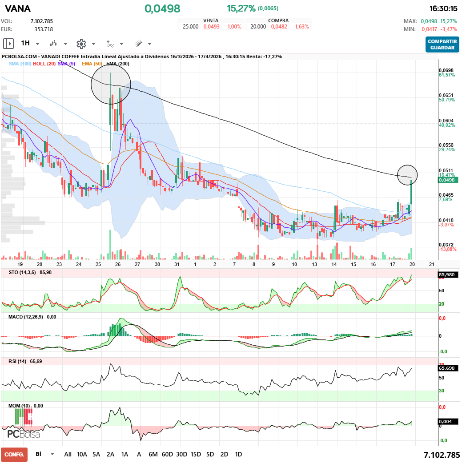Open the add indicator icon
This screenshot has width=466, height=464.
click(x=110, y=44)
